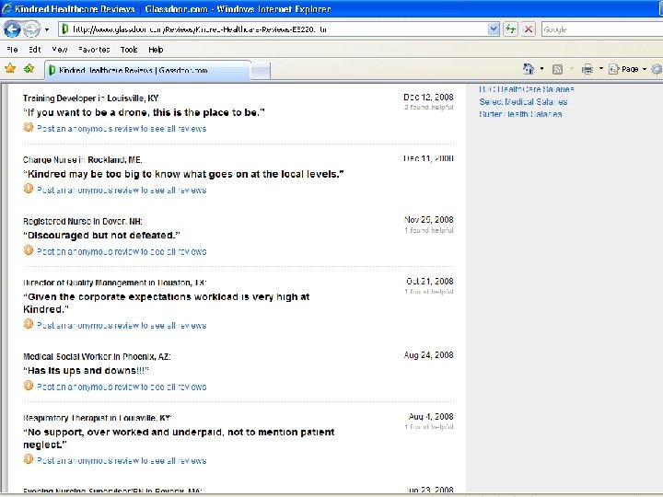The height and width of the screenshot is (497, 663).
Task: Click Charge Nurse in Rockland, ME title
Action: [83, 160]
